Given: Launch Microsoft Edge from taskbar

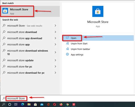Looking at the screenshot, I should [22, 104].
